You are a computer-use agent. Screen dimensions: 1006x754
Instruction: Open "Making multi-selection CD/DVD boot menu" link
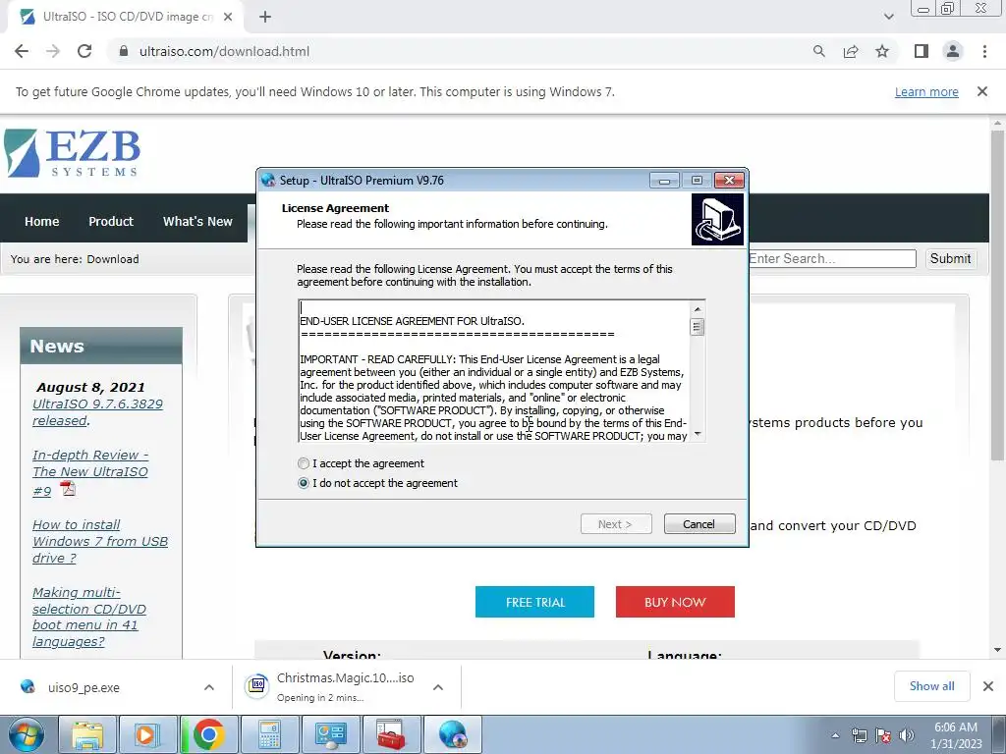89,617
